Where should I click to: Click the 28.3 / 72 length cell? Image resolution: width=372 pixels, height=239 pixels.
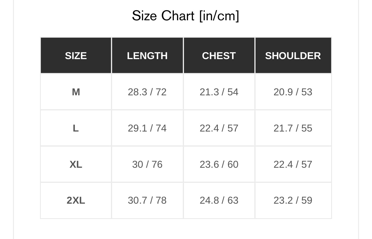(x=147, y=92)
